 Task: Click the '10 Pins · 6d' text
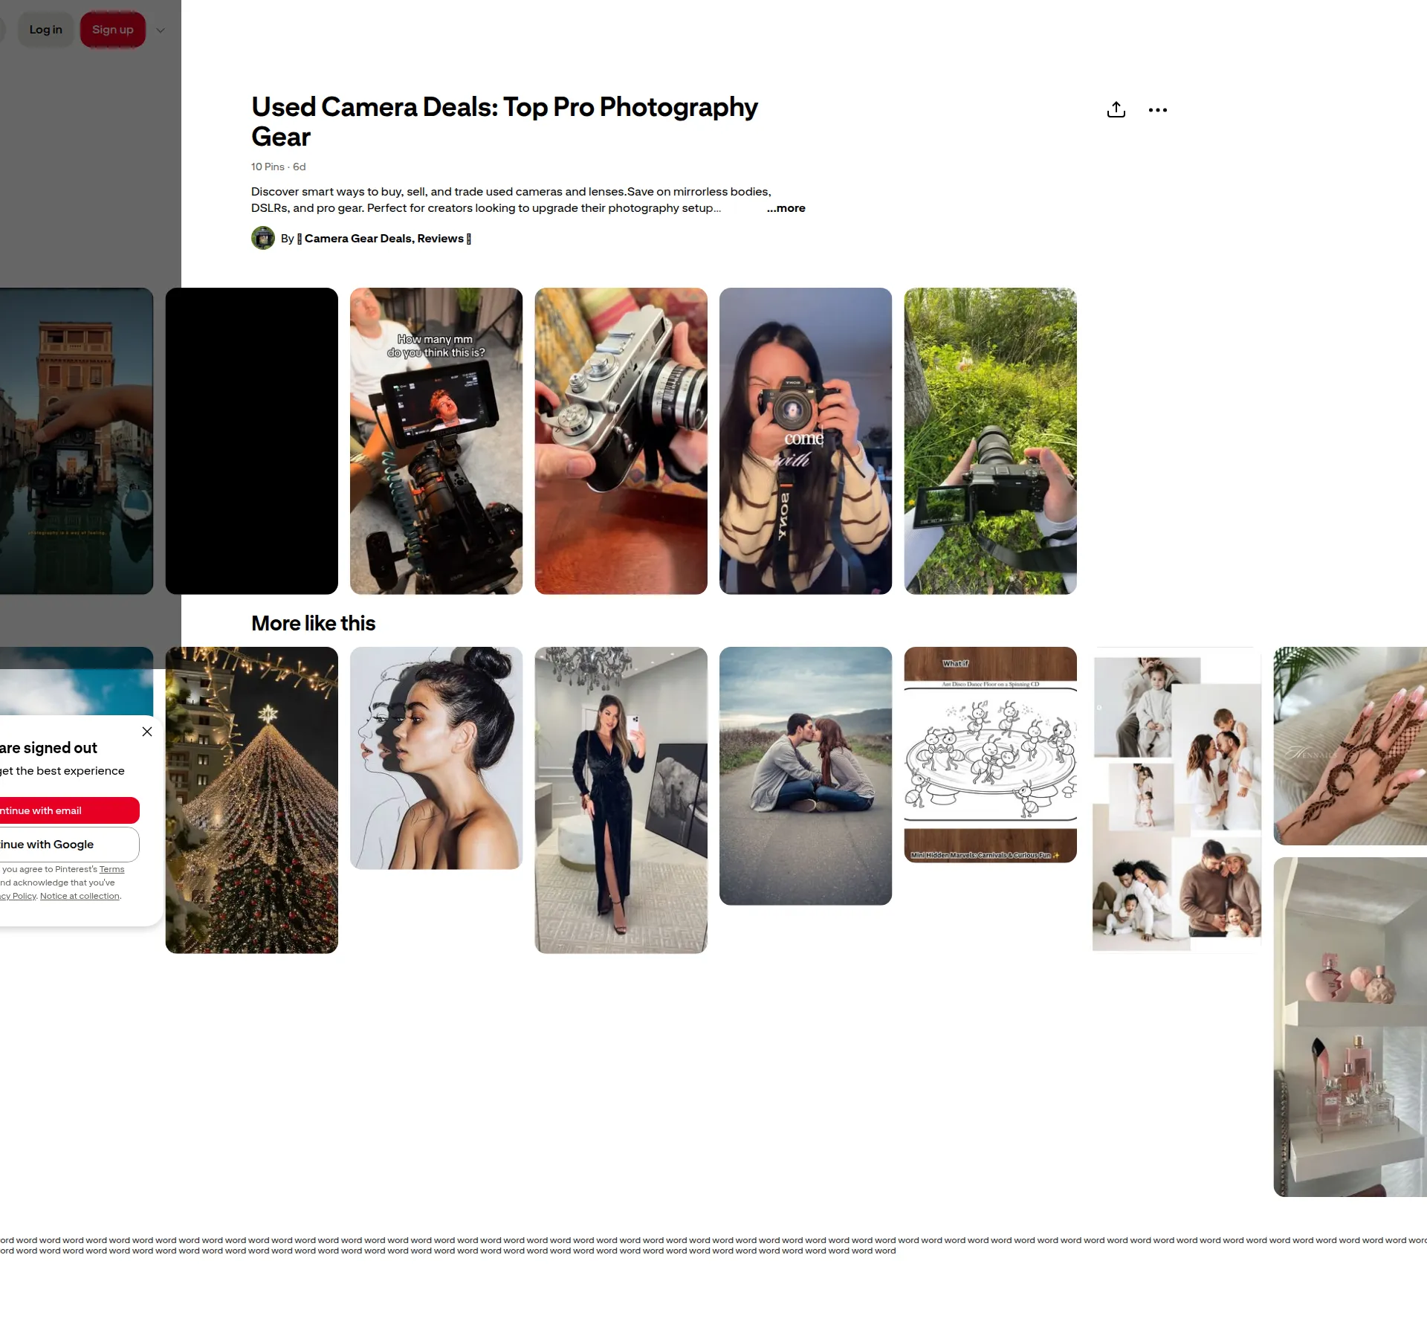pyautogui.click(x=278, y=167)
